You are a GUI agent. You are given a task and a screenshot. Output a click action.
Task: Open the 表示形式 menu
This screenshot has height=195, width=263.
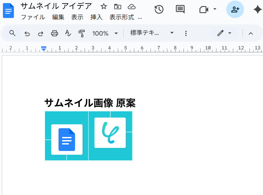coord(122,17)
